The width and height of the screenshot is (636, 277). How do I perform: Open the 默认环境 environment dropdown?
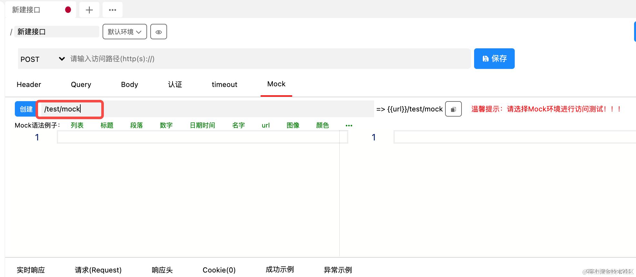coord(125,32)
